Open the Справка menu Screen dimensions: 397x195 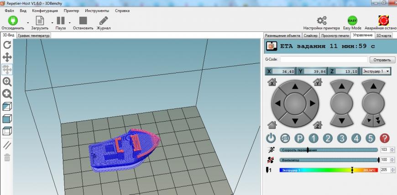click(122, 10)
